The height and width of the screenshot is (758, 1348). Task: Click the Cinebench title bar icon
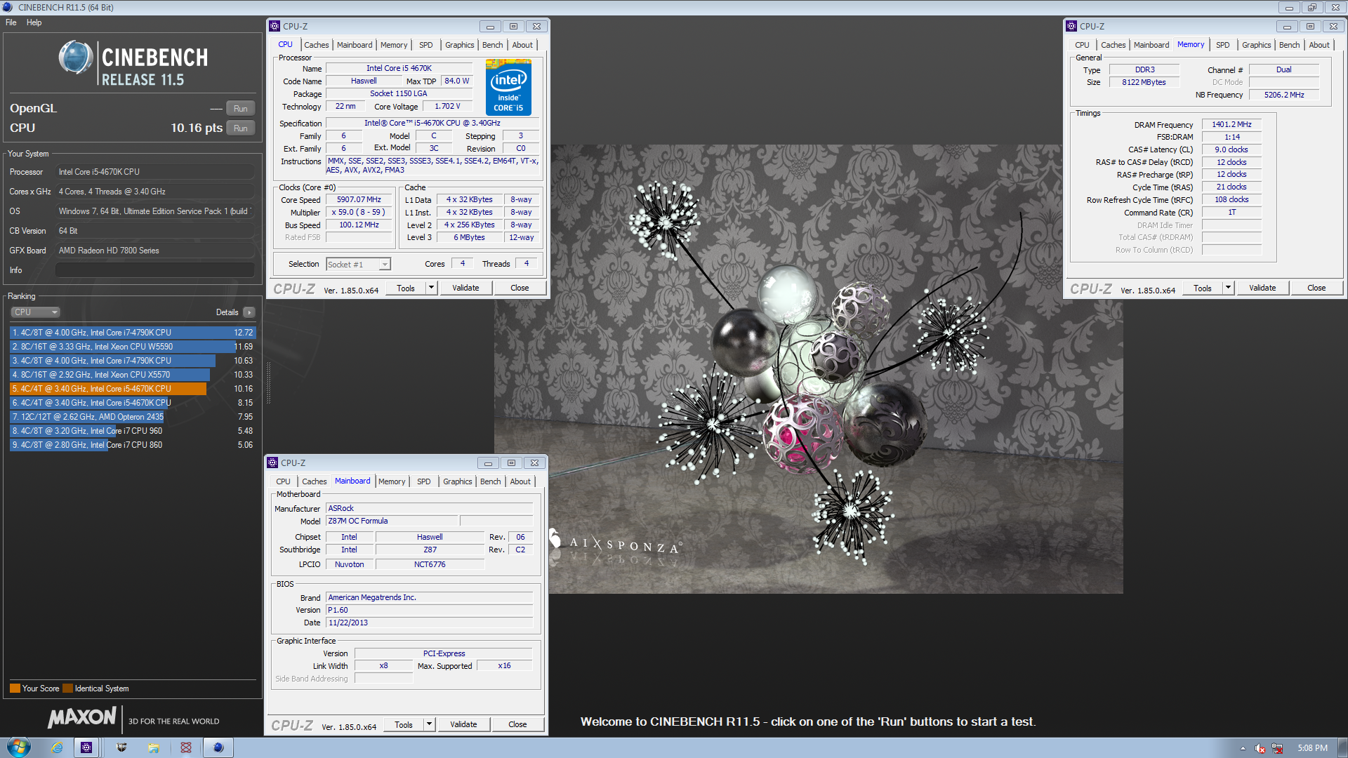pyautogui.click(x=8, y=7)
